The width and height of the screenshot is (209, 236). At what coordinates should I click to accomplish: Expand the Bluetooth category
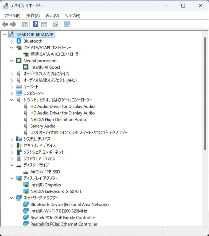coord(12,41)
